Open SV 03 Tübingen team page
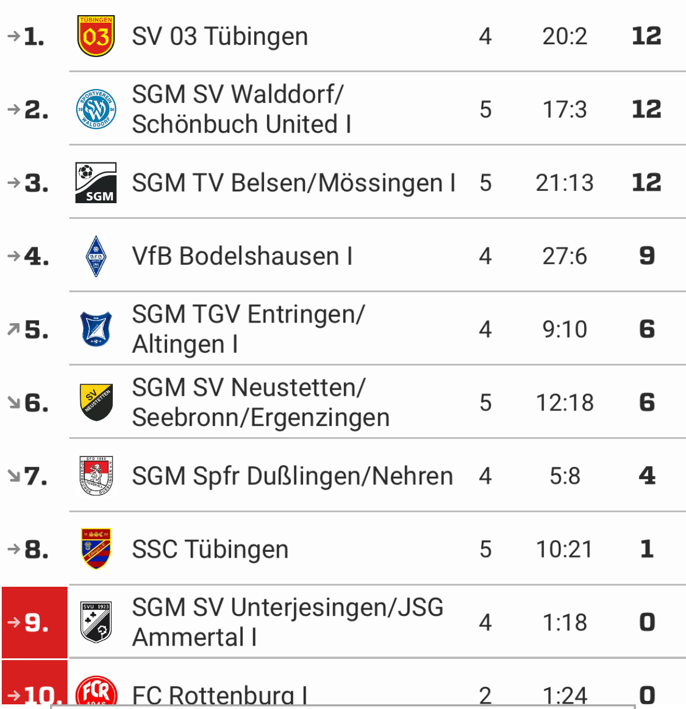 point(219,36)
